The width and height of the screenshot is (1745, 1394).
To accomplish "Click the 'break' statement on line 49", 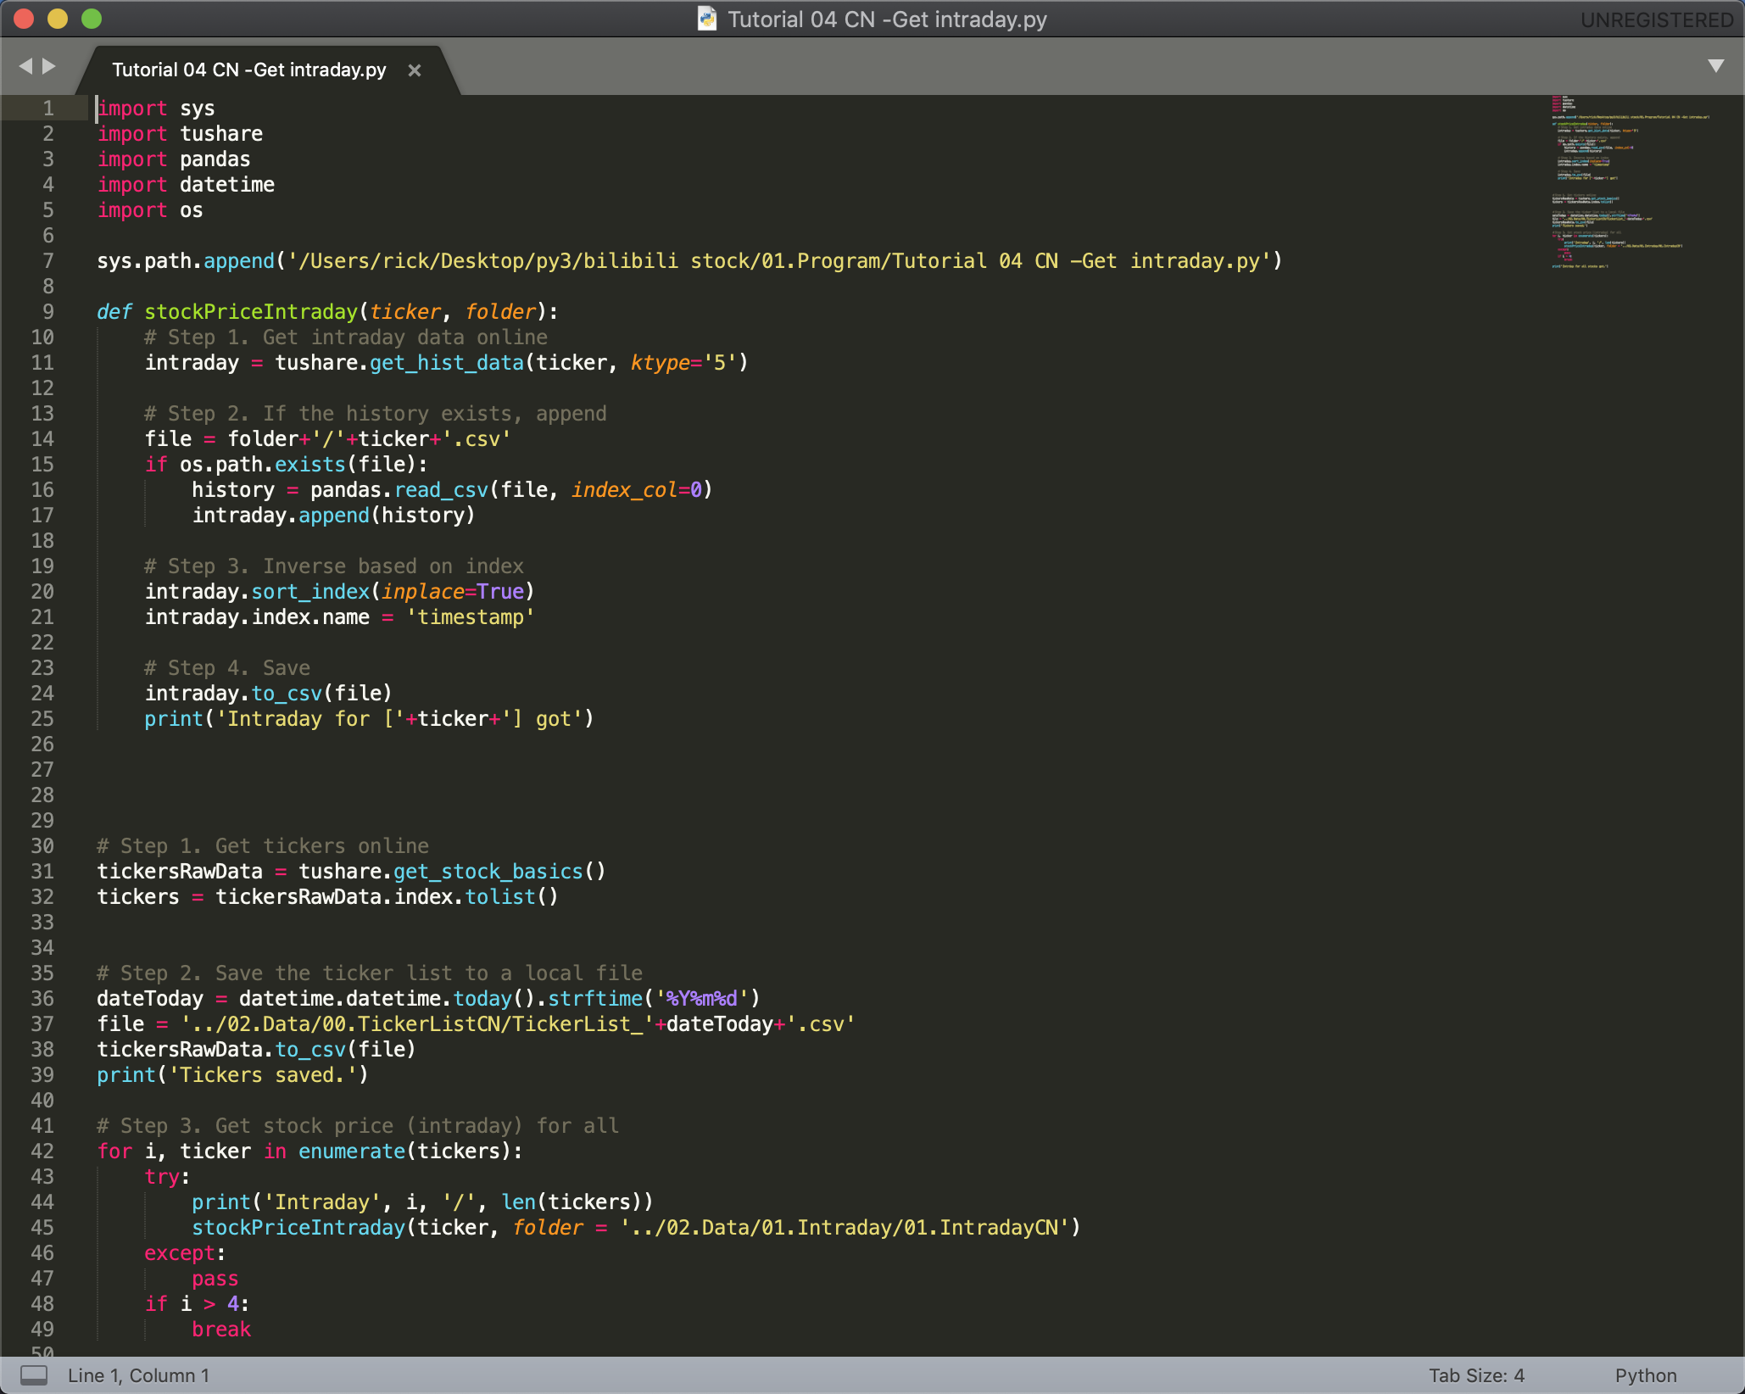I will pyautogui.click(x=221, y=1330).
